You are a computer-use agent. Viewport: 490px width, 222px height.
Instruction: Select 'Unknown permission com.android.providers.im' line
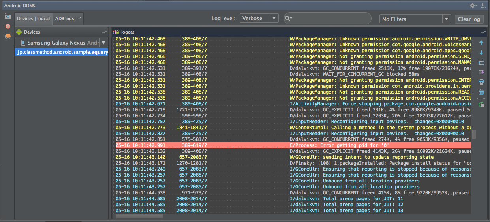coord(293,86)
